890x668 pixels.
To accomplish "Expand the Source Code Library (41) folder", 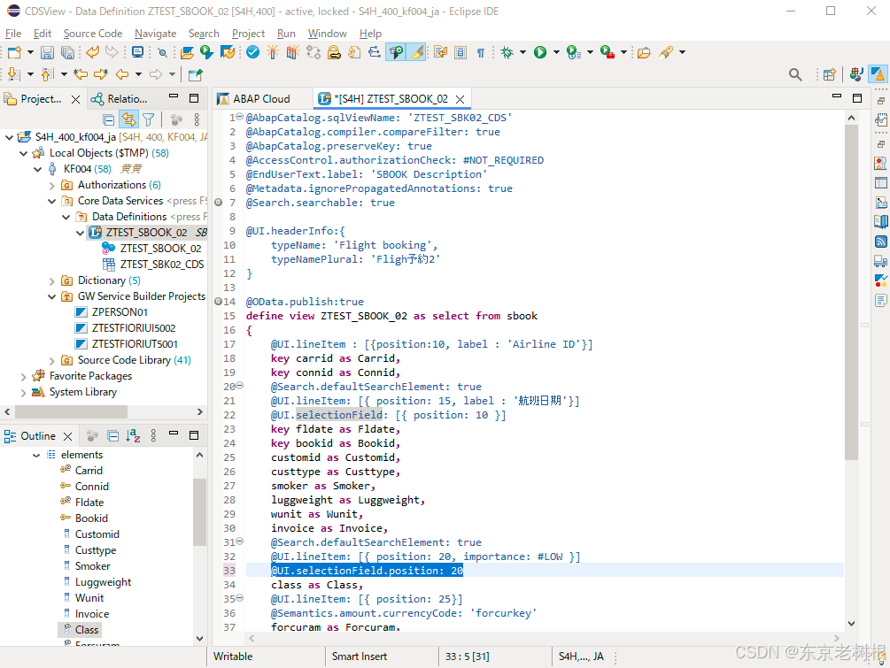I will click(52, 360).
